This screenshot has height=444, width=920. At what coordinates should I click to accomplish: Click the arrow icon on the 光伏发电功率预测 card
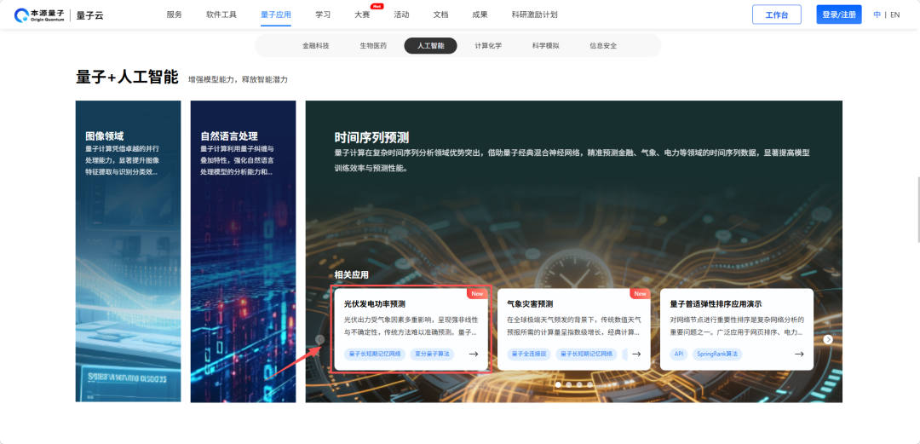click(474, 355)
